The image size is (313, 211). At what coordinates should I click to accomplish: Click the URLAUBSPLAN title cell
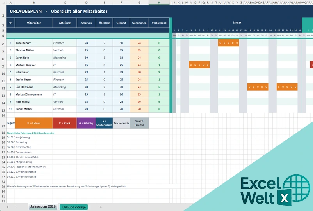coord(58,11)
